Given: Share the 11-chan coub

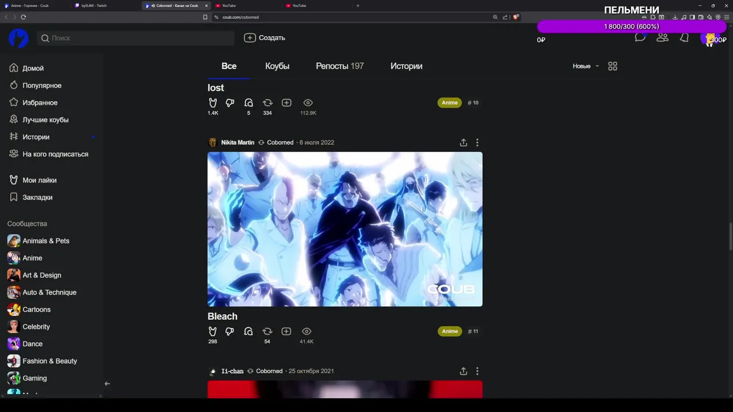Looking at the screenshot, I should point(463,371).
